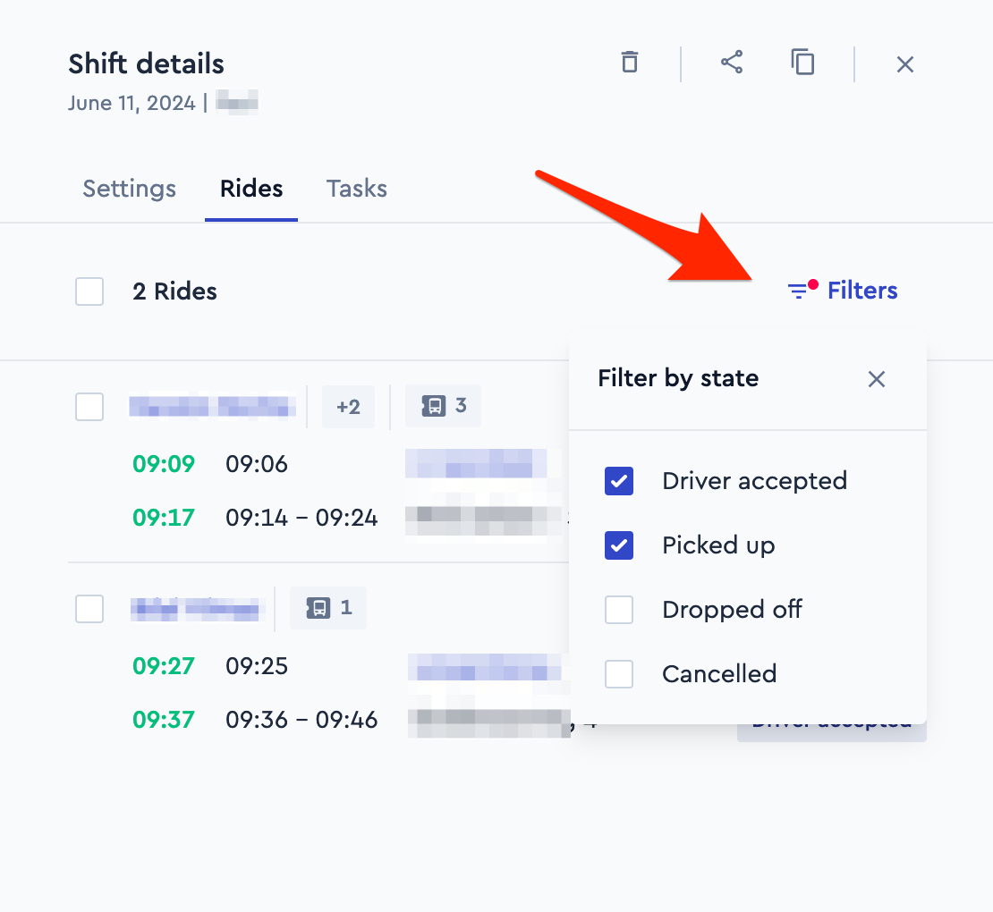Viewport: 993px width, 912px height.
Task: Open the Rides tab
Action: pyautogui.click(x=251, y=189)
